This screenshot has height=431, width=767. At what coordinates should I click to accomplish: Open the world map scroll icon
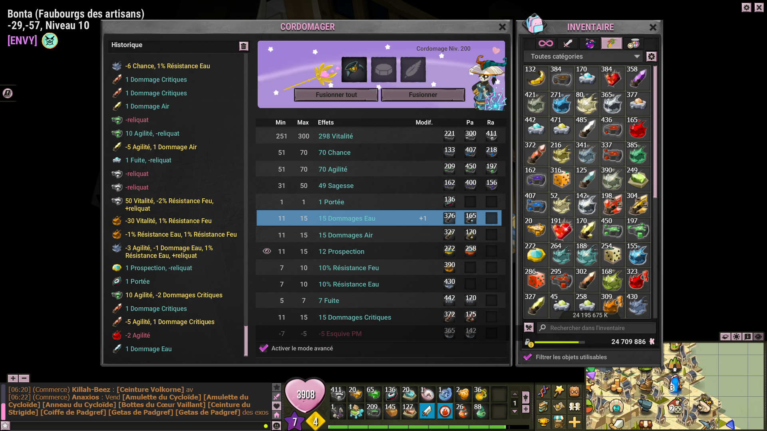(558, 407)
